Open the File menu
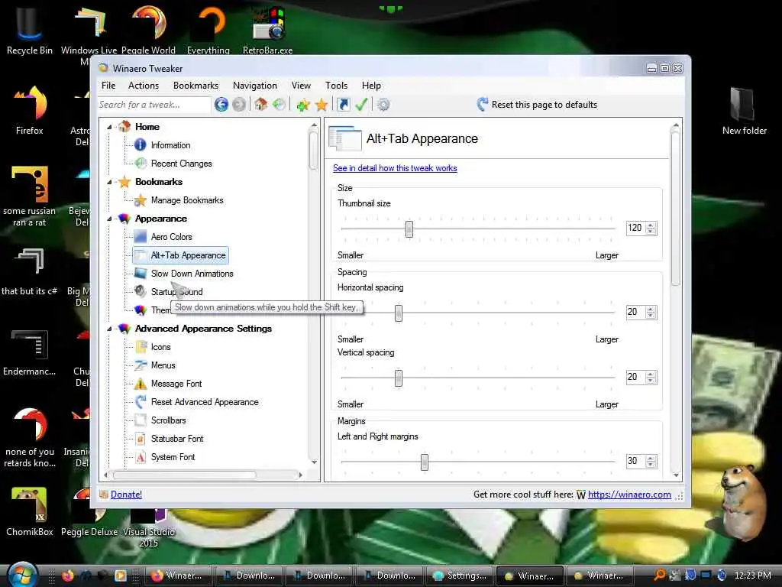This screenshot has height=587, width=782. point(108,86)
